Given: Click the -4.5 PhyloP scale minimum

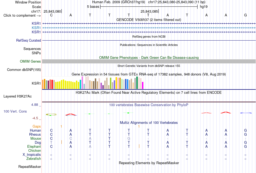Looking at the screenshot, I should pos(35,118).
